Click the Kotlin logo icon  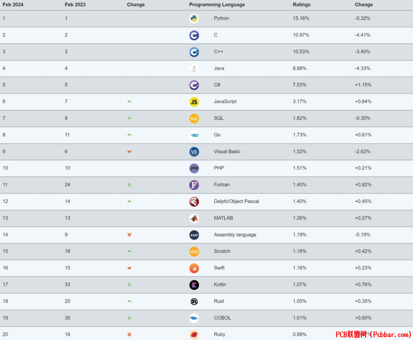[x=194, y=285]
